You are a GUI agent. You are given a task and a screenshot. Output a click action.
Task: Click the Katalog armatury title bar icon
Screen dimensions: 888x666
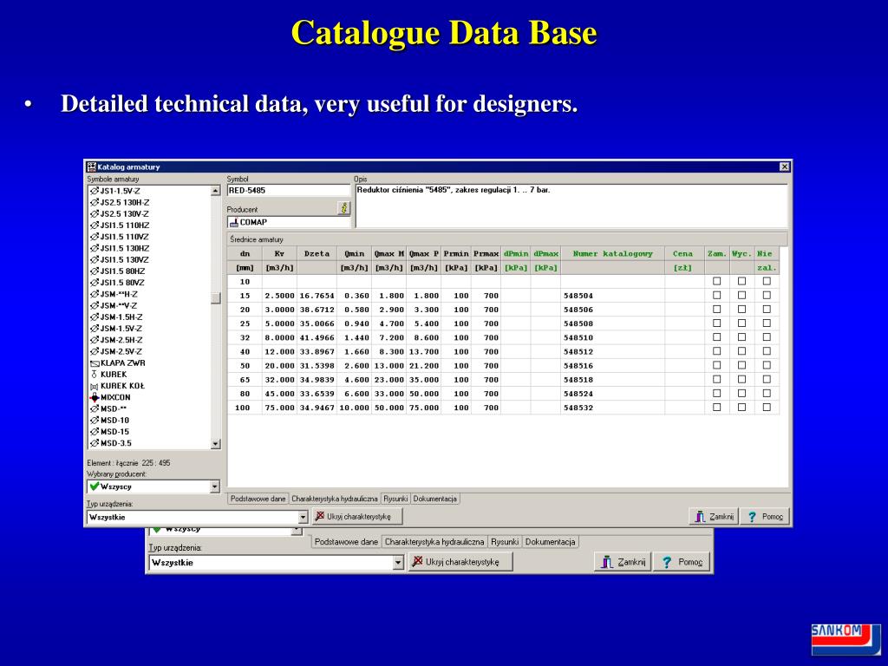(91, 166)
